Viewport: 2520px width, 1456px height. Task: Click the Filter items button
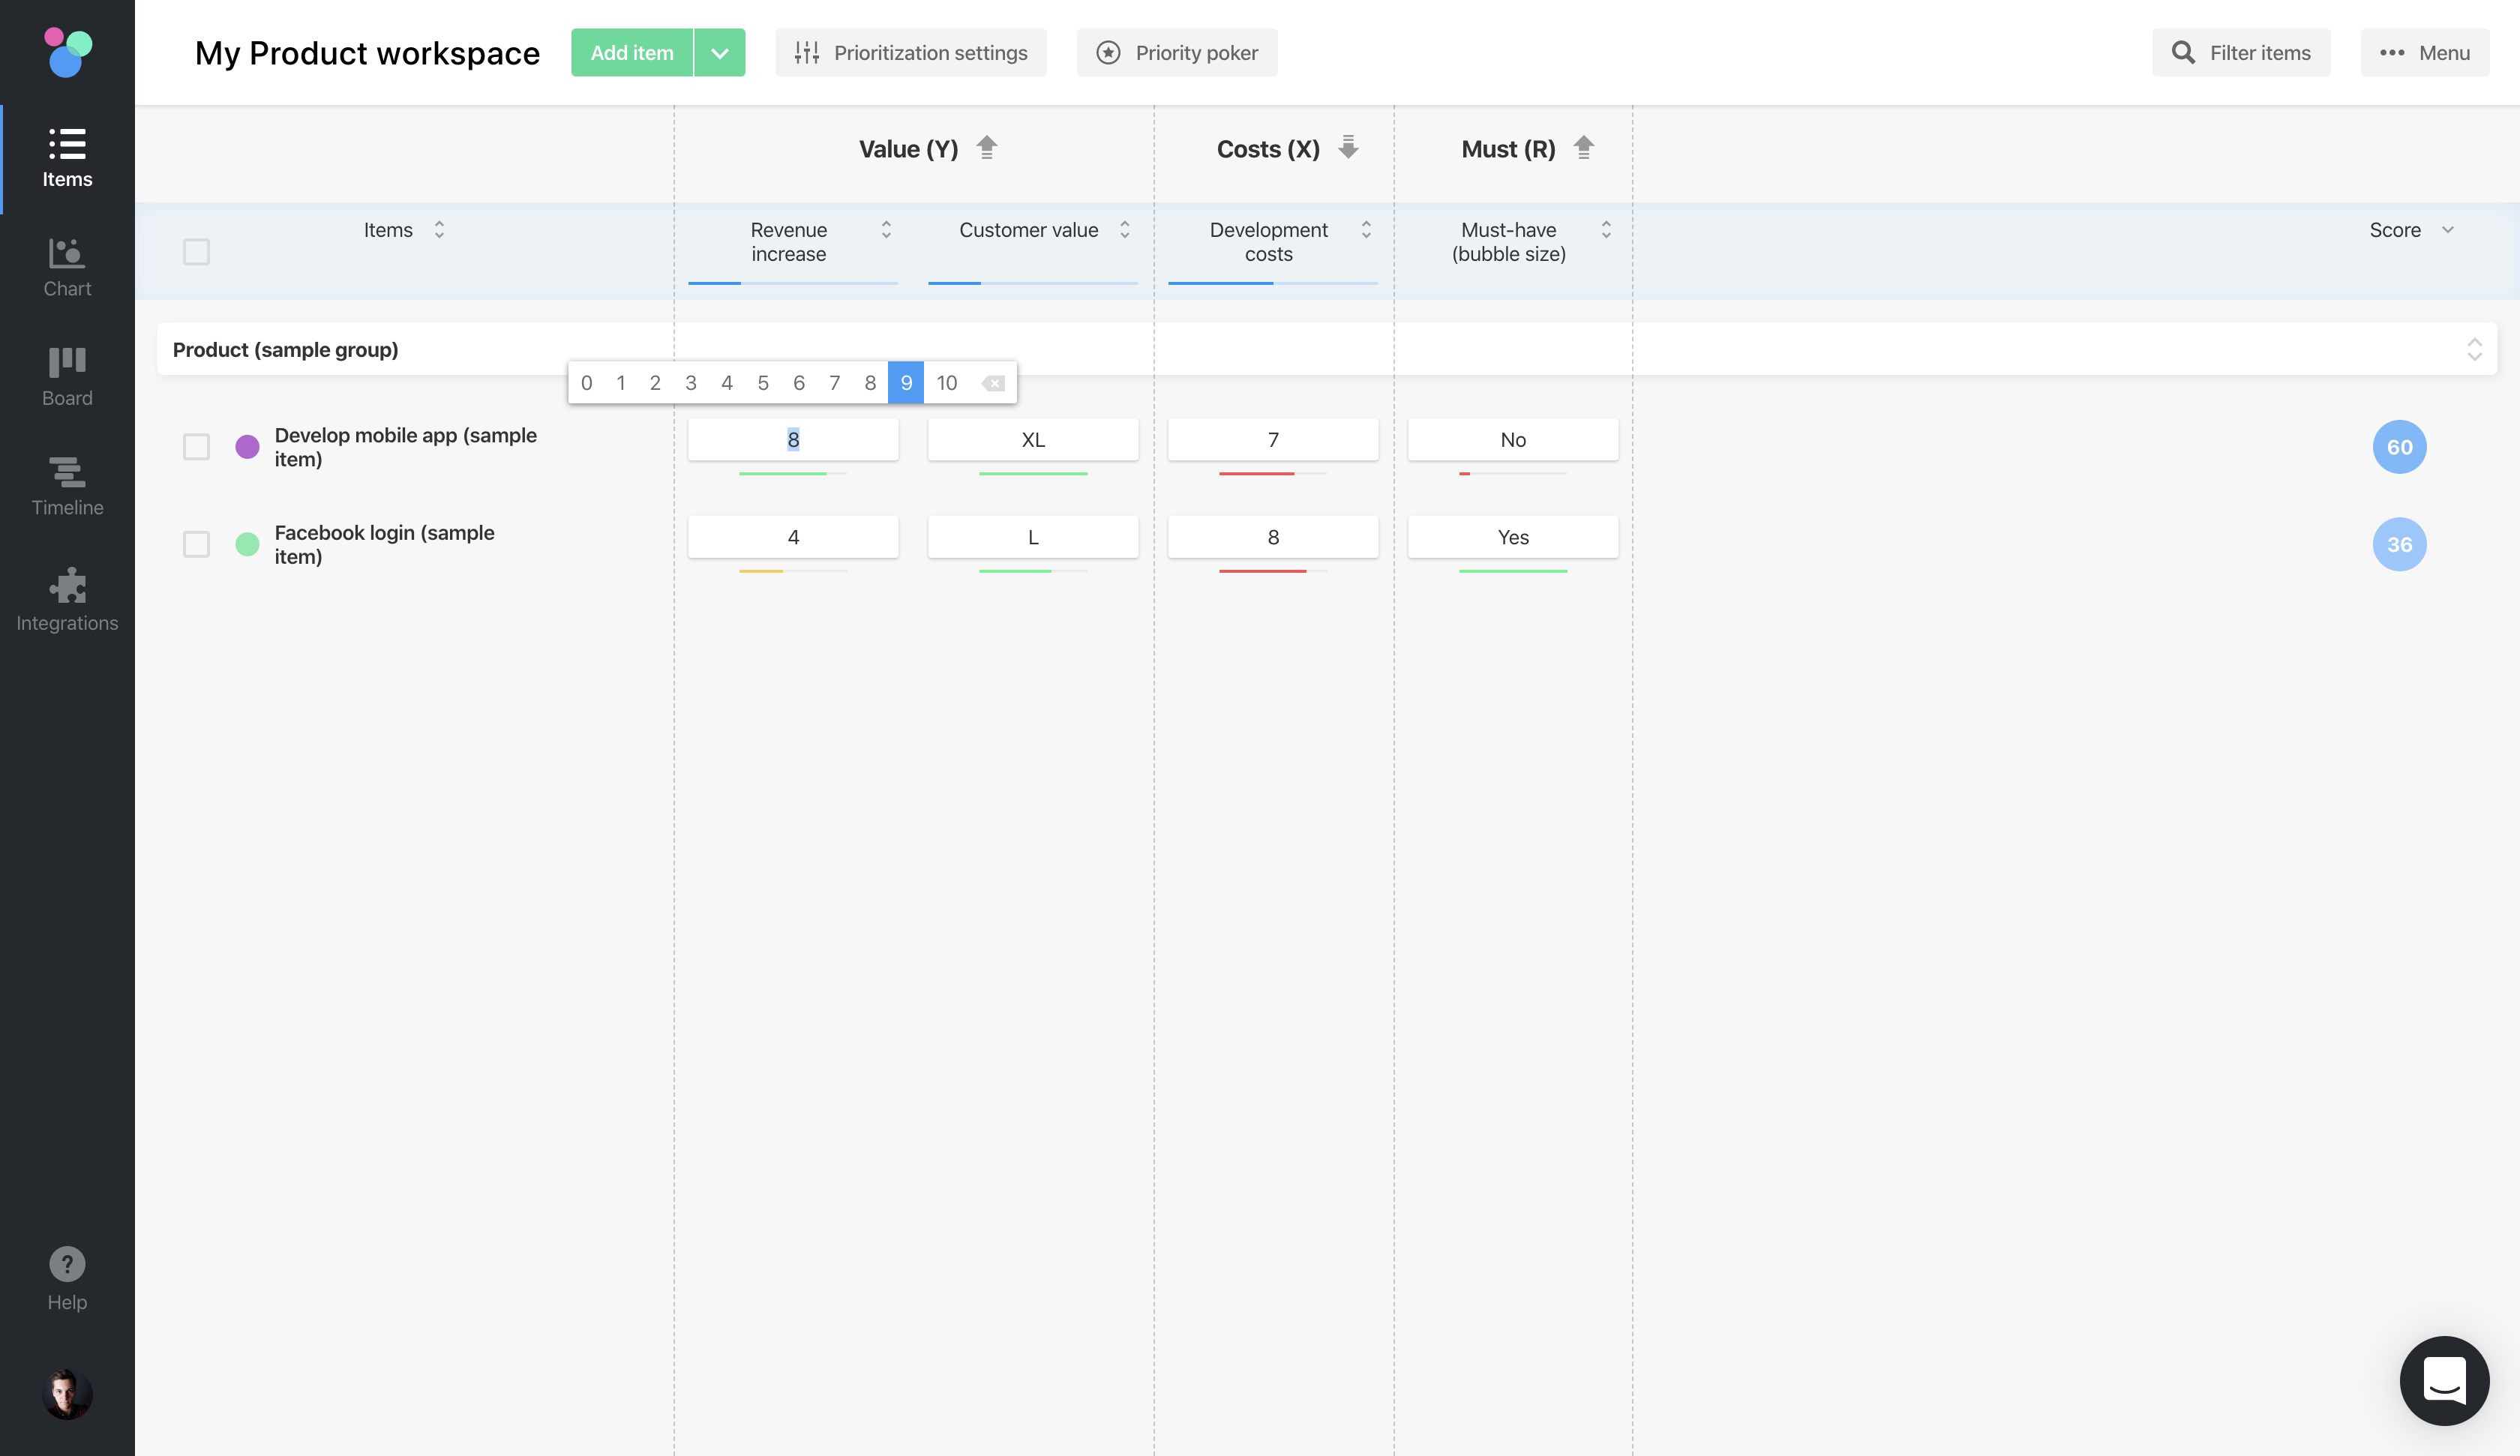click(2241, 52)
